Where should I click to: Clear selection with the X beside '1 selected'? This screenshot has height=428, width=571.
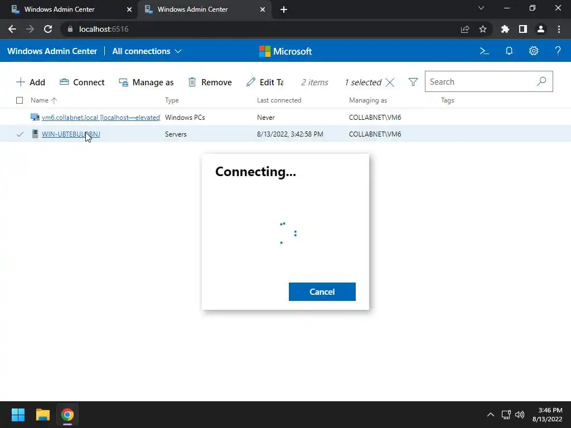(390, 82)
